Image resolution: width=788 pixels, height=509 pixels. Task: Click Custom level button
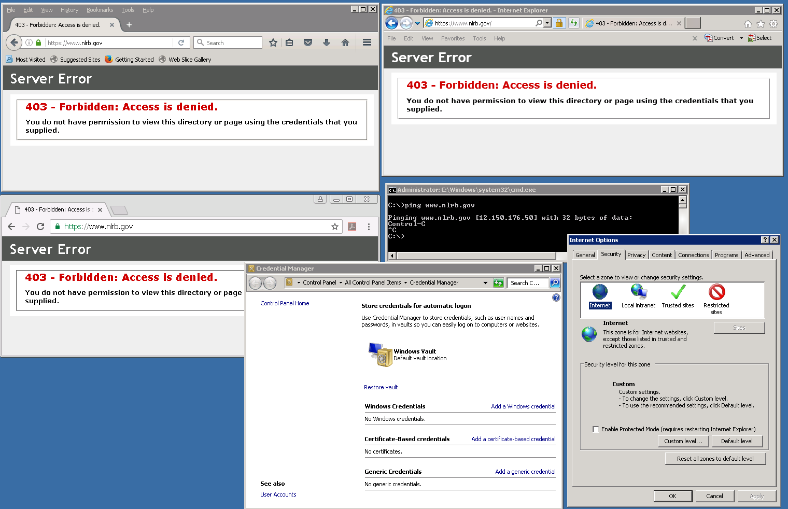[683, 441]
